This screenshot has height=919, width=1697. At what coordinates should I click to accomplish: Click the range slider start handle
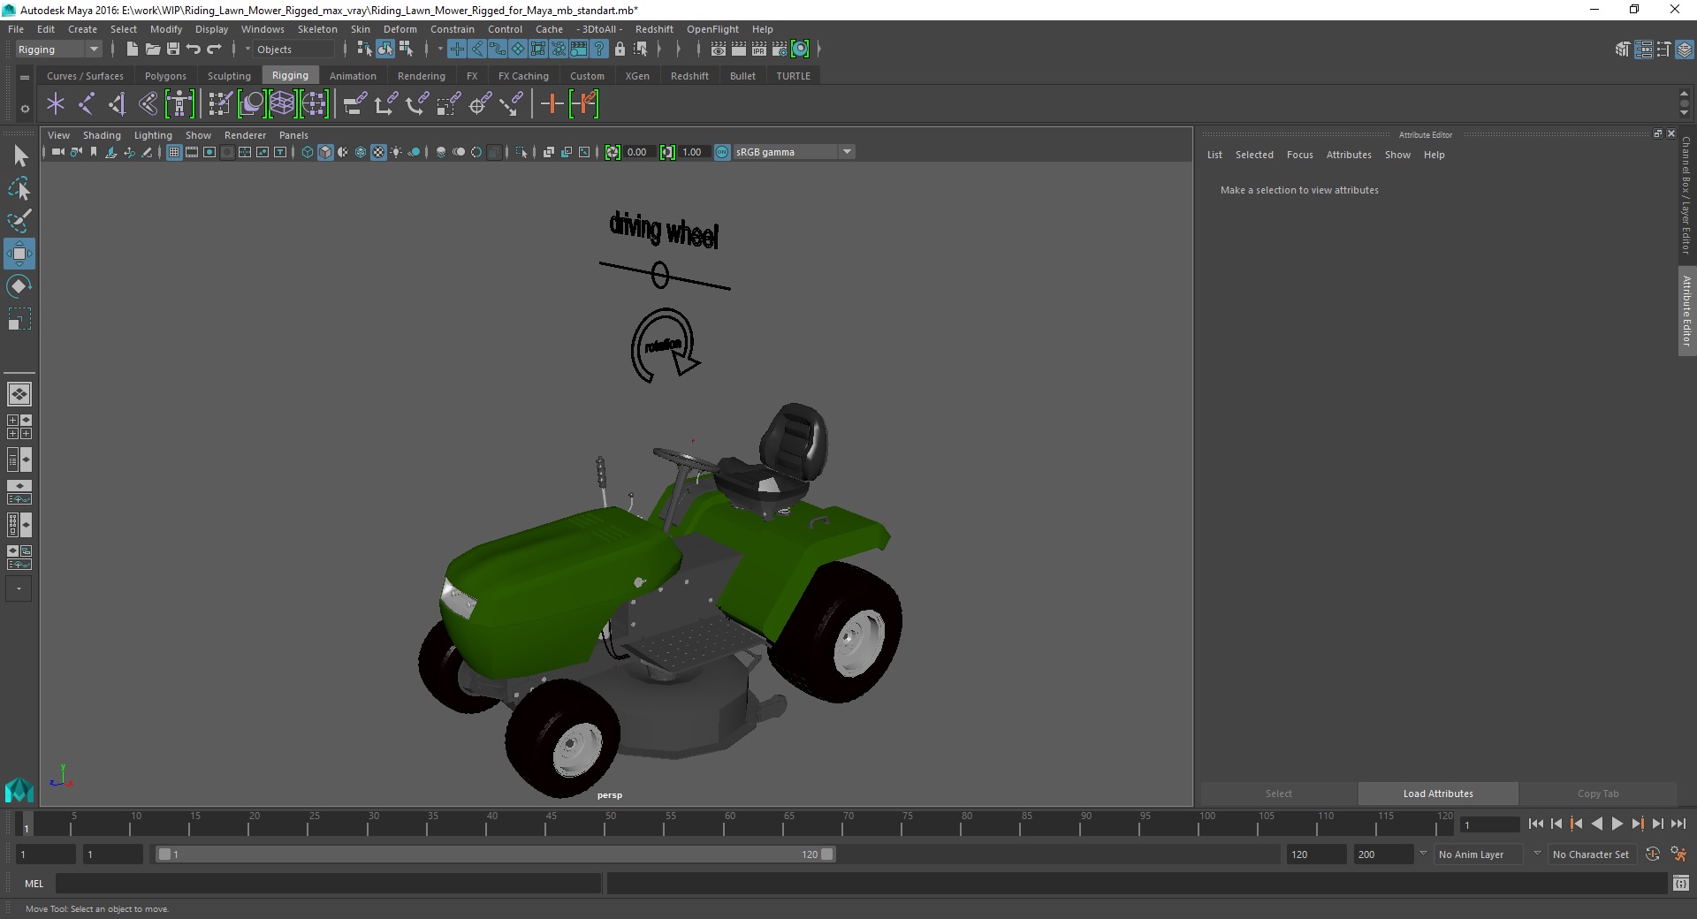tap(164, 854)
